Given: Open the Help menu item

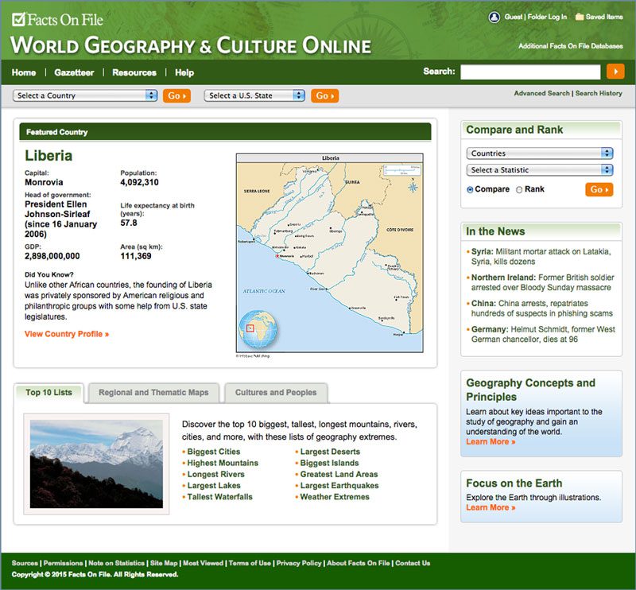Looking at the screenshot, I should pyautogui.click(x=184, y=72).
